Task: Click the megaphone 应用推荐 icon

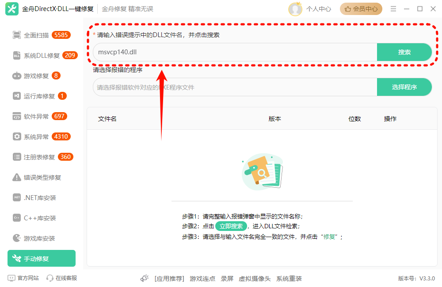Action: 145,278
